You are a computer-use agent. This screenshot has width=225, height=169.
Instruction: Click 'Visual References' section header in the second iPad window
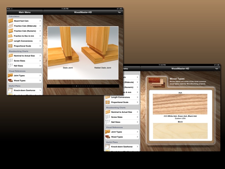pyautogui.click(x=114, y=127)
